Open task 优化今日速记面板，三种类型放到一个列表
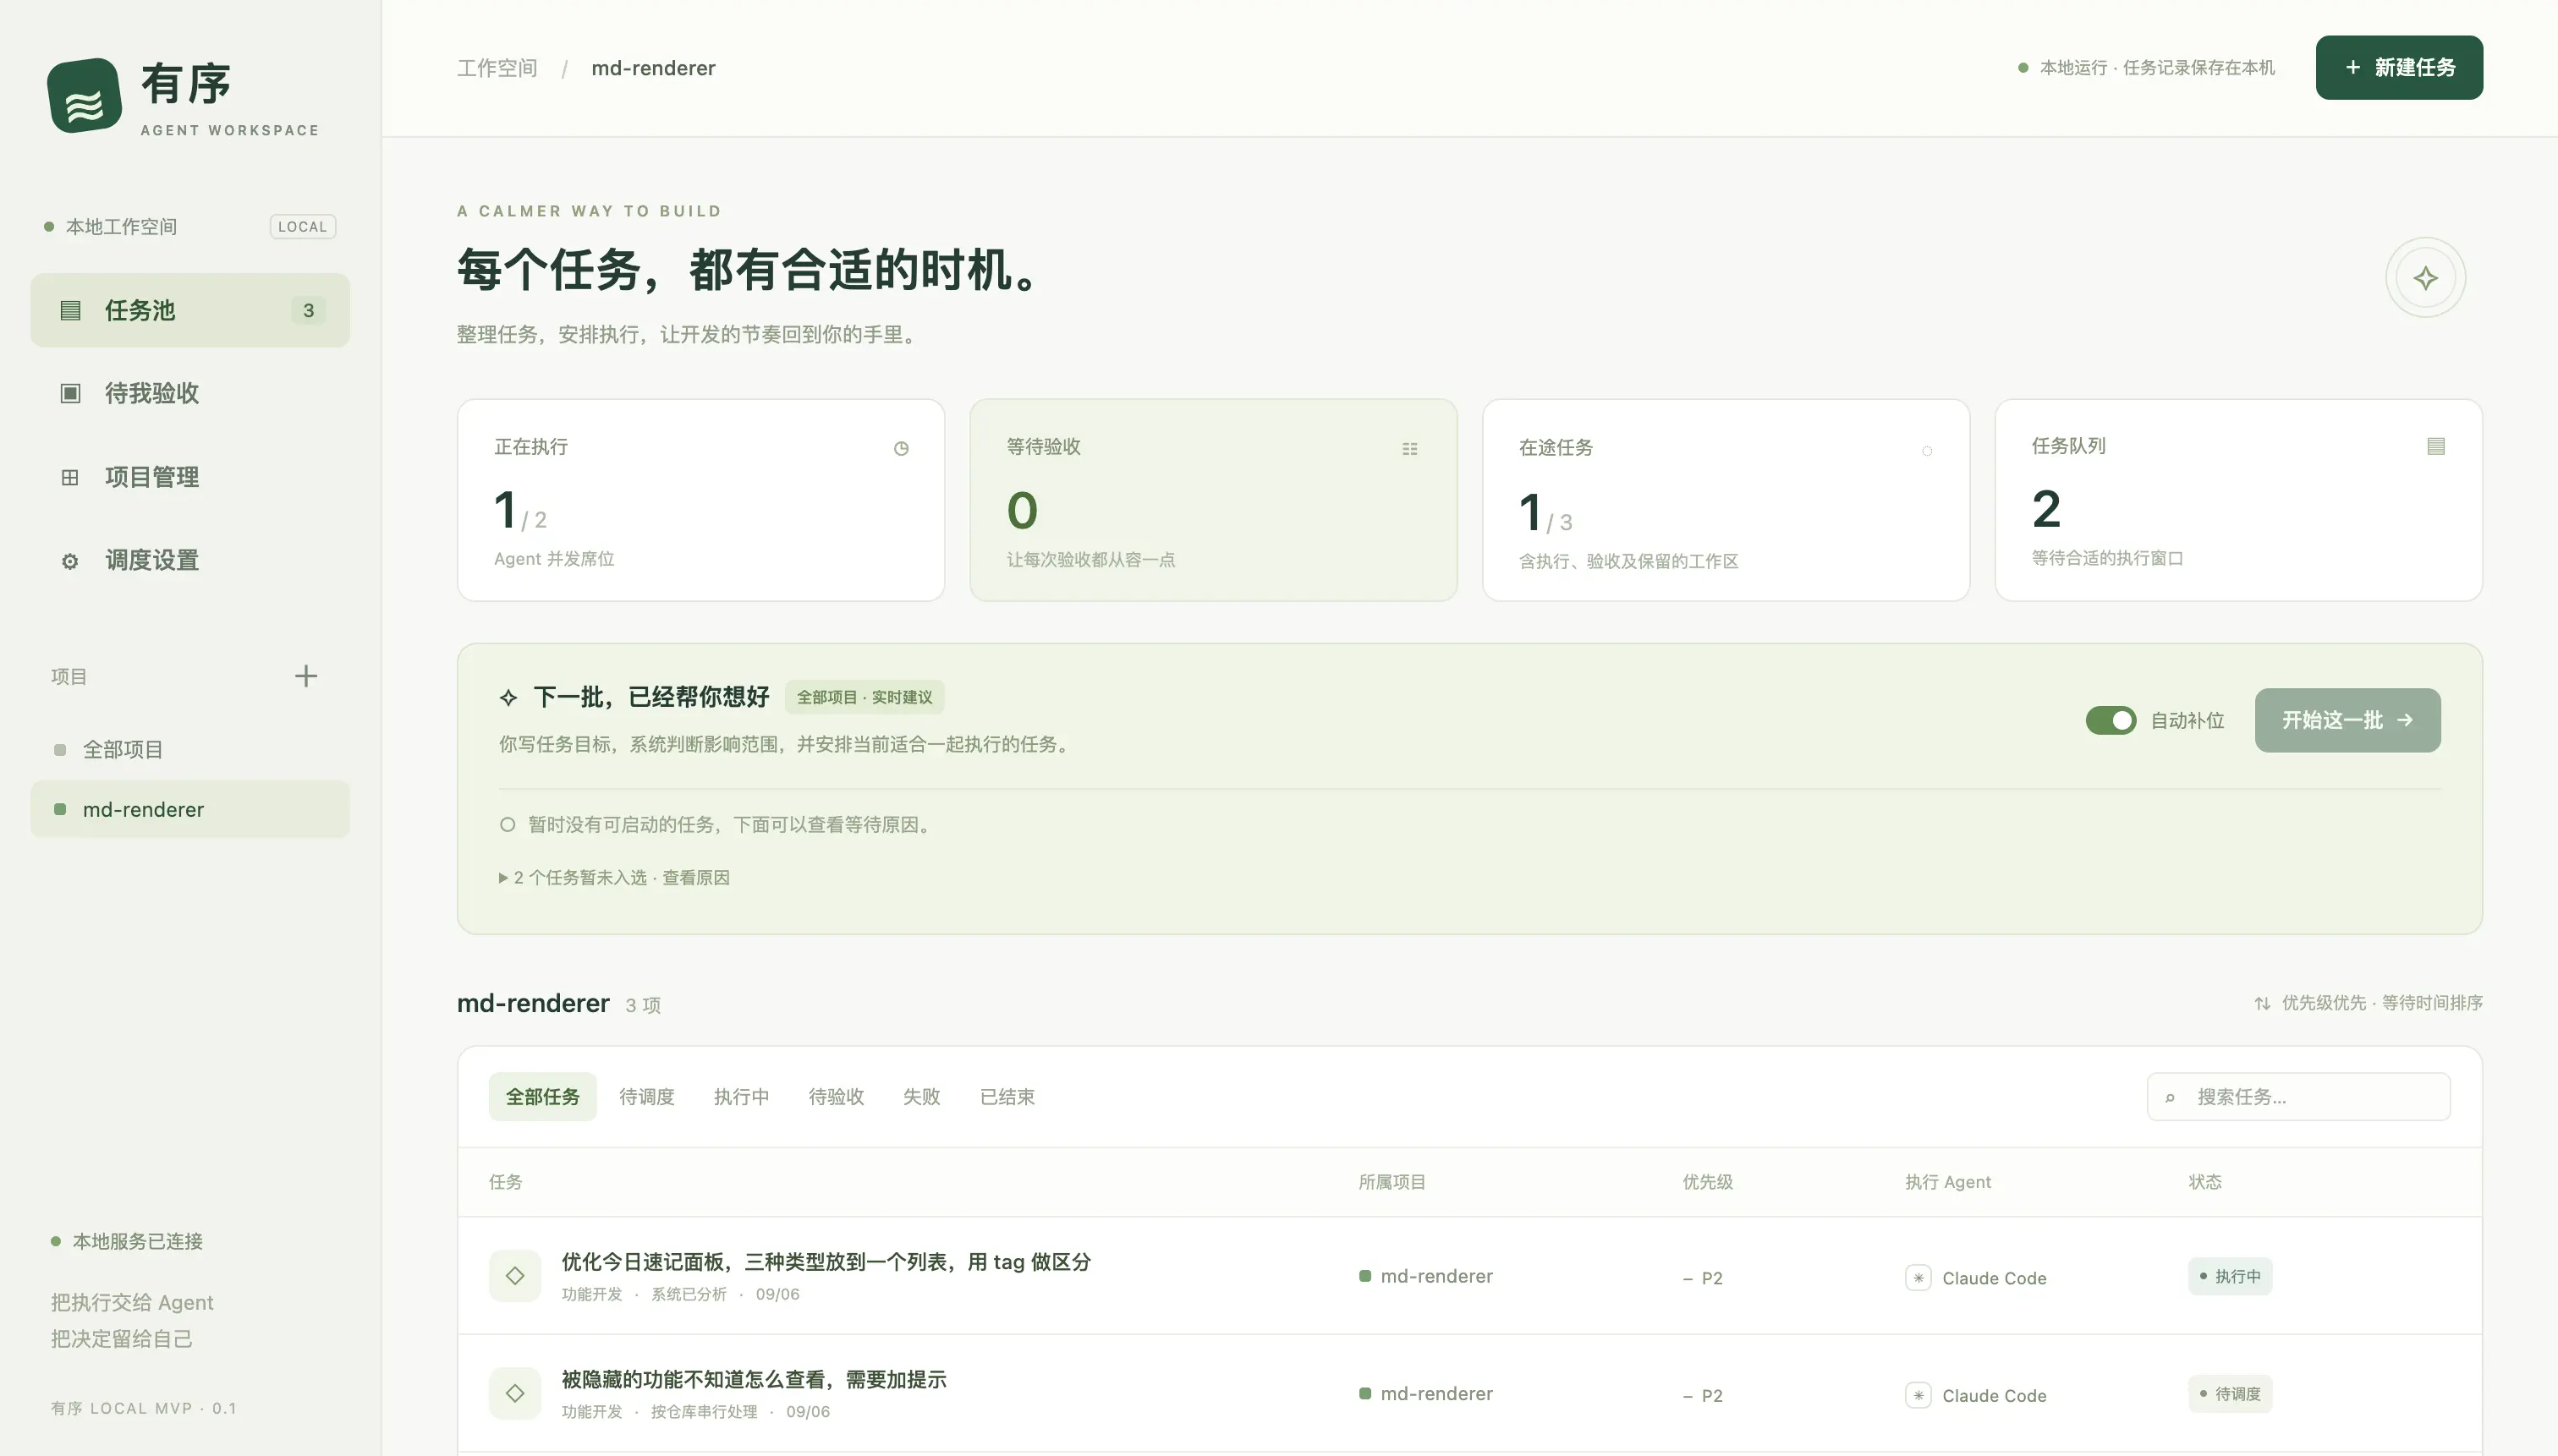 [x=826, y=1262]
